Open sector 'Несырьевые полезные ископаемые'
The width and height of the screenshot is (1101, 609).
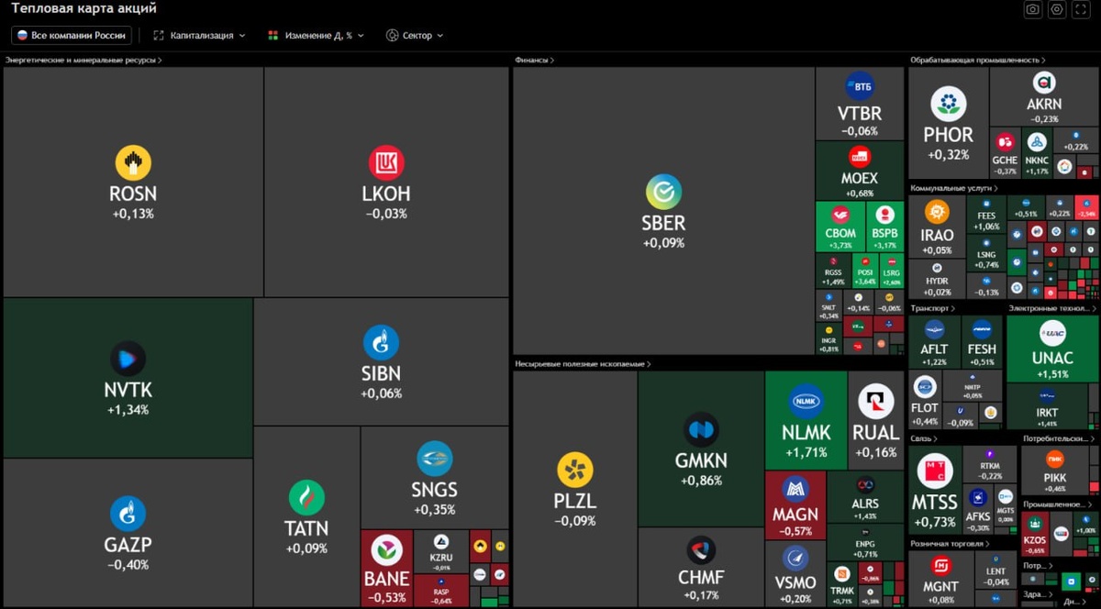click(583, 364)
